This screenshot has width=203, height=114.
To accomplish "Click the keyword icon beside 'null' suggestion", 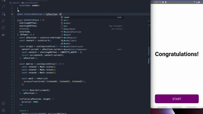I will (x=62, y=20).
